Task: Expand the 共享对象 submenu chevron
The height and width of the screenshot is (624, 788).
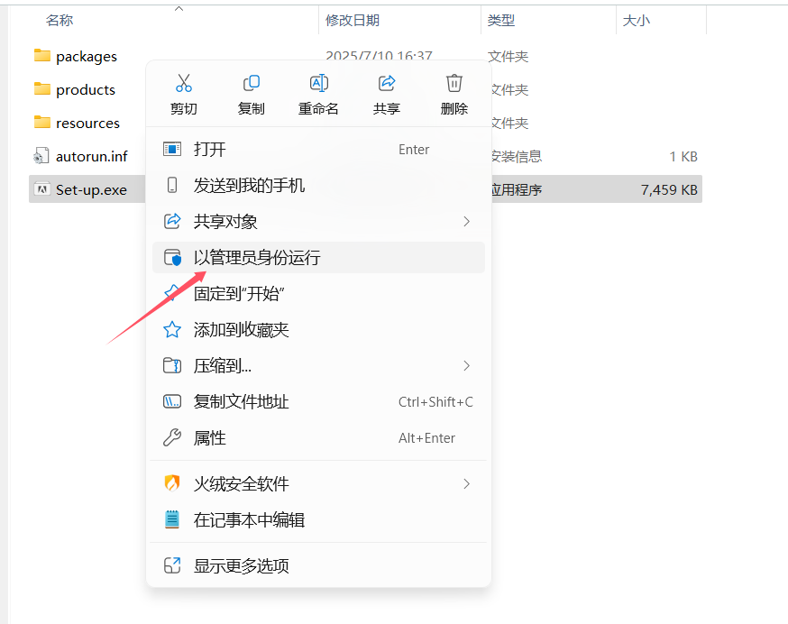Action: tap(466, 221)
